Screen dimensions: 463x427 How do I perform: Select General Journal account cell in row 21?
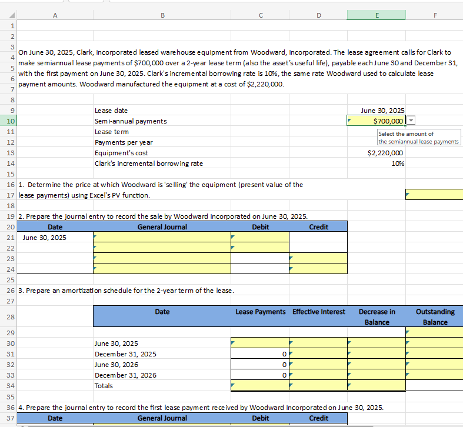pyautogui.click(x=162, y=237)
